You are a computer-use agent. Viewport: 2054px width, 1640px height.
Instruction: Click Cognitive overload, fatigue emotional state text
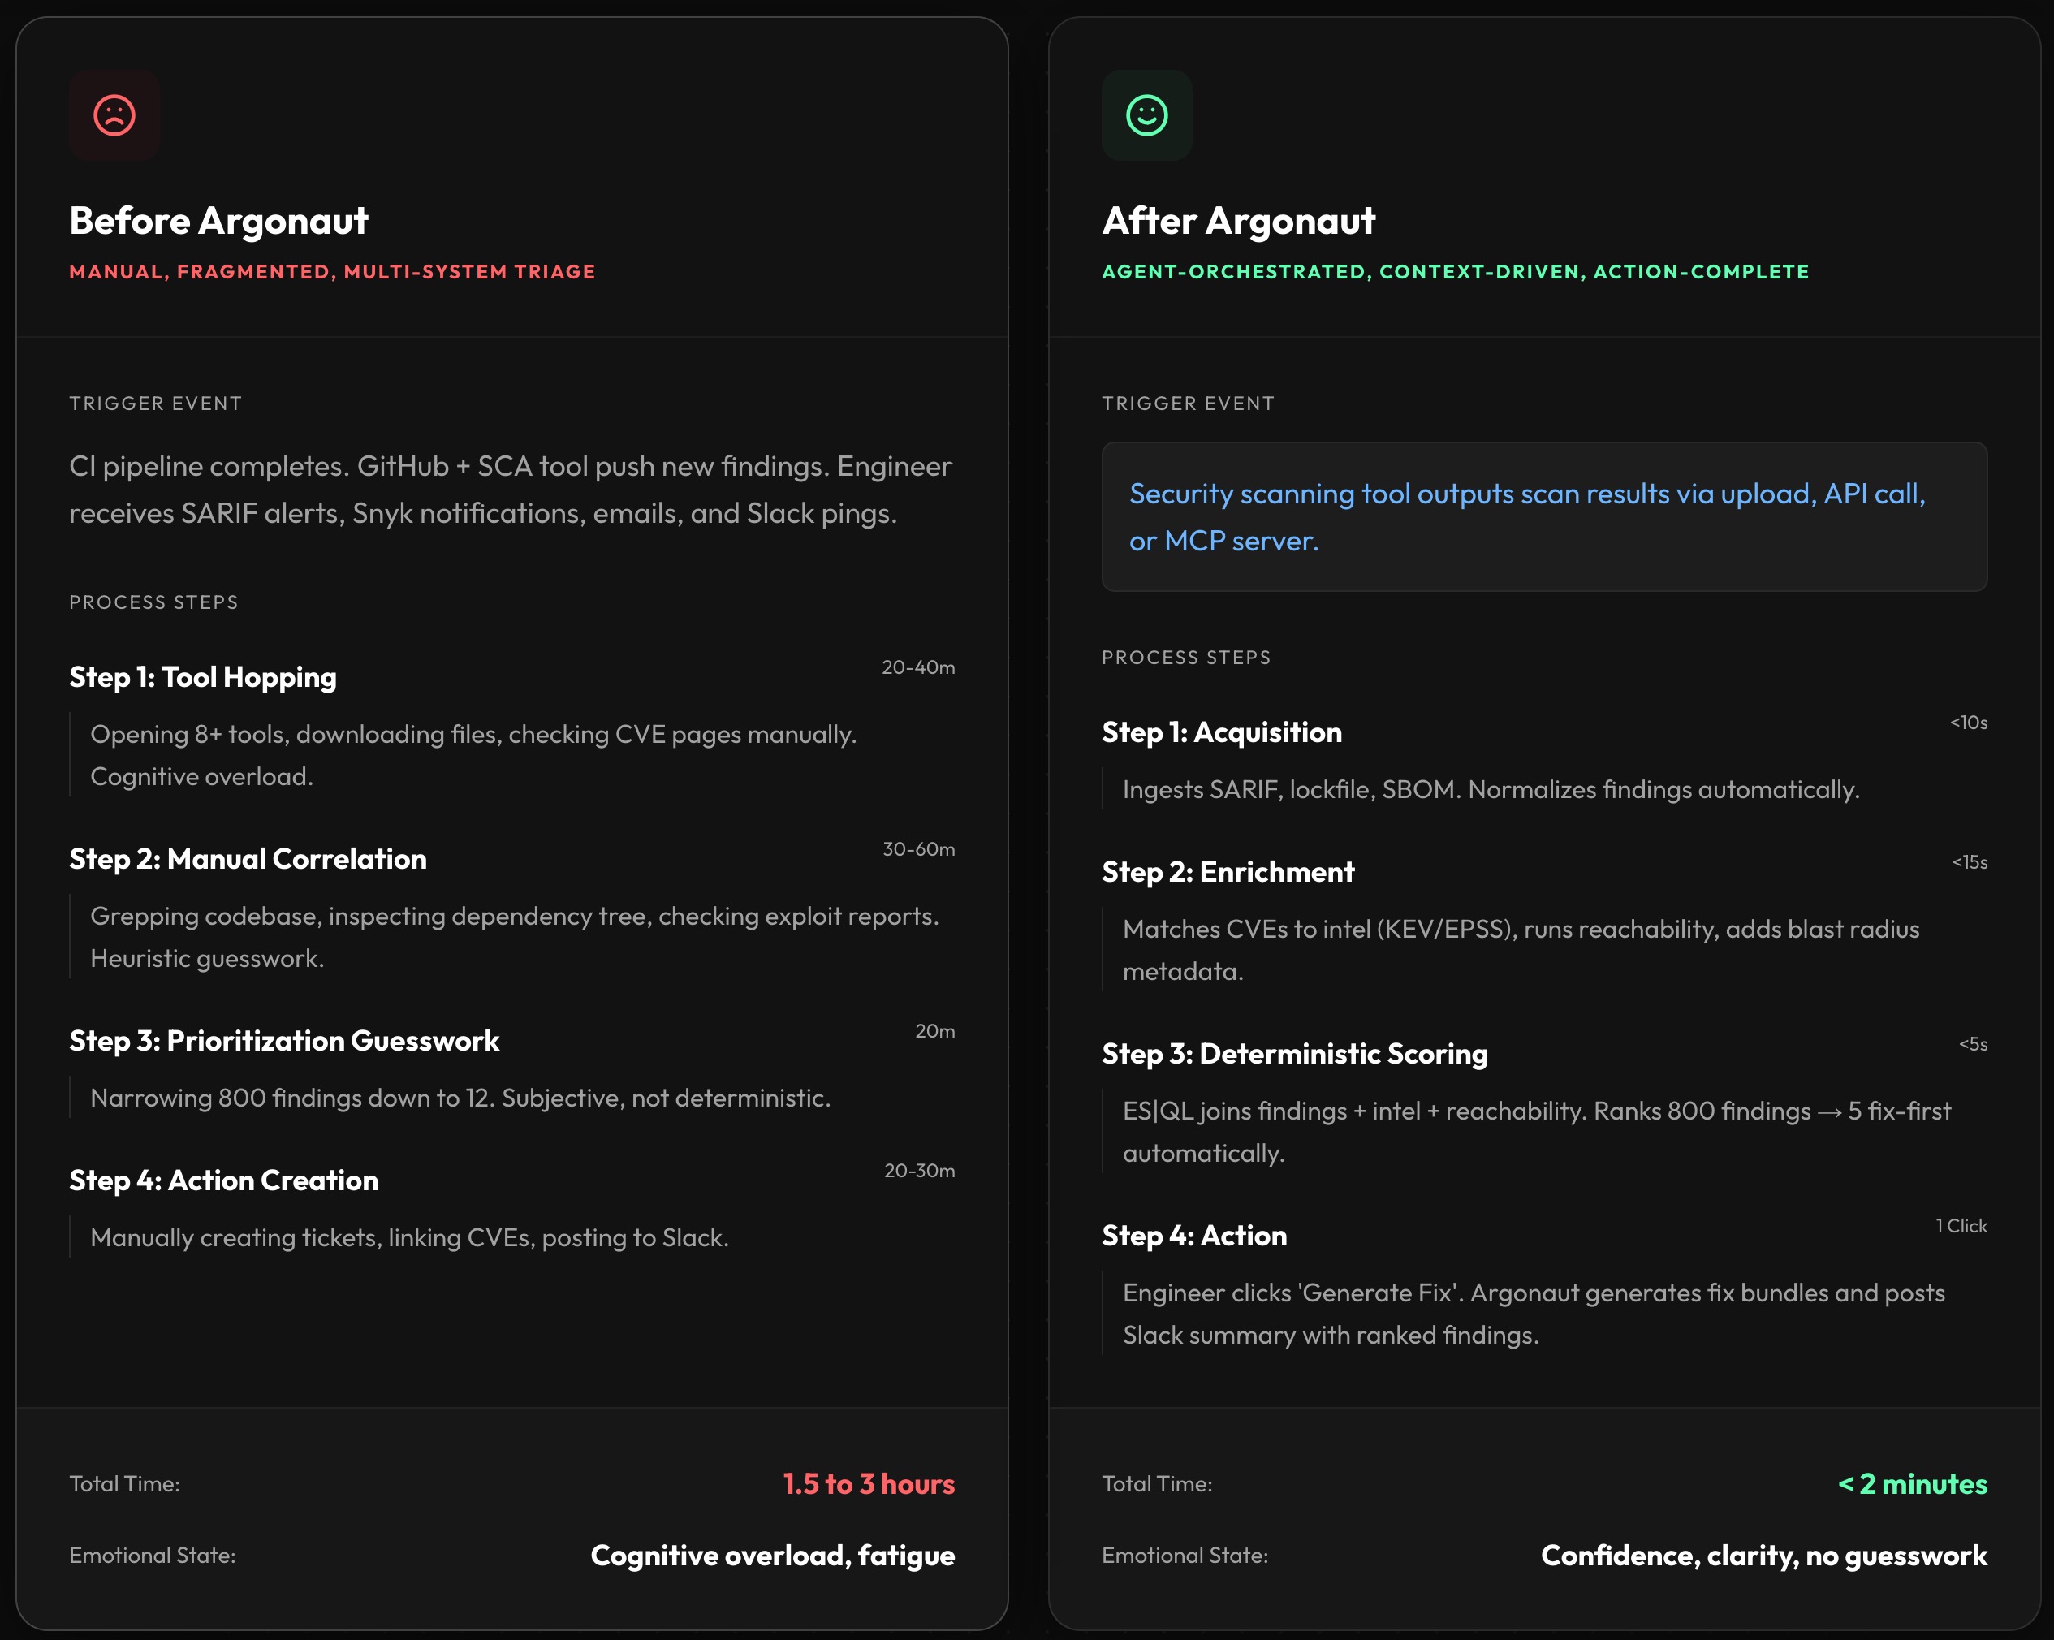point(772,1556)
